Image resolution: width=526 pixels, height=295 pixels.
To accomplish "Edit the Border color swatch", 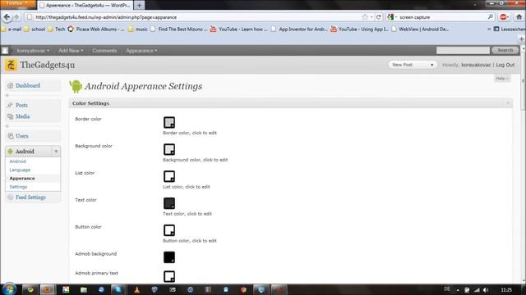I will [169, 122].
